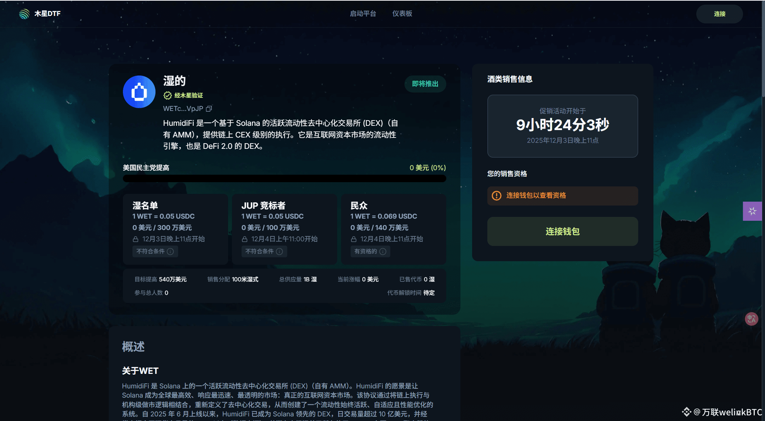Click the promotion countdown card
This screenshot has width=765, height=421.
[562, 126]
